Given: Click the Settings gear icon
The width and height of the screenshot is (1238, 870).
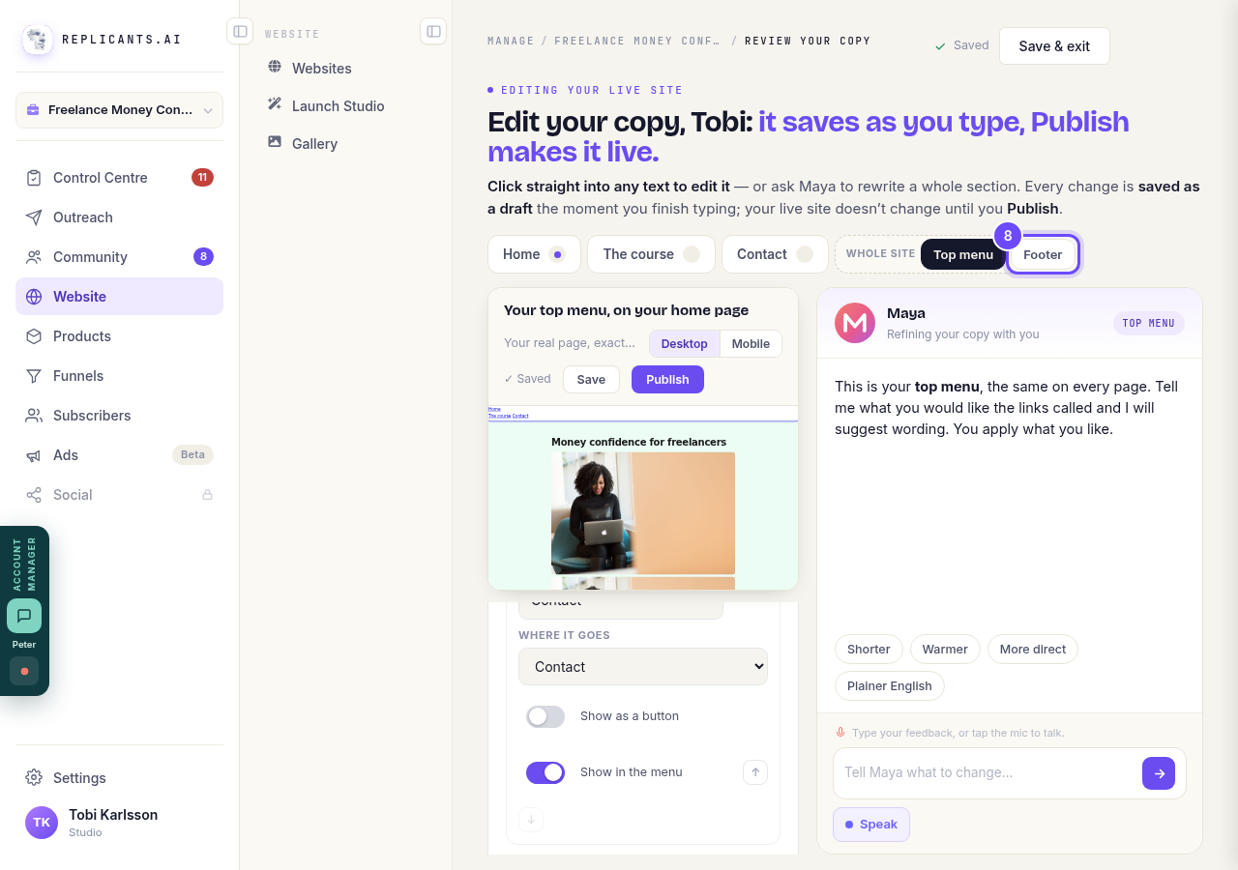Looking at the screenshot, I should click(x=34, y=778).
